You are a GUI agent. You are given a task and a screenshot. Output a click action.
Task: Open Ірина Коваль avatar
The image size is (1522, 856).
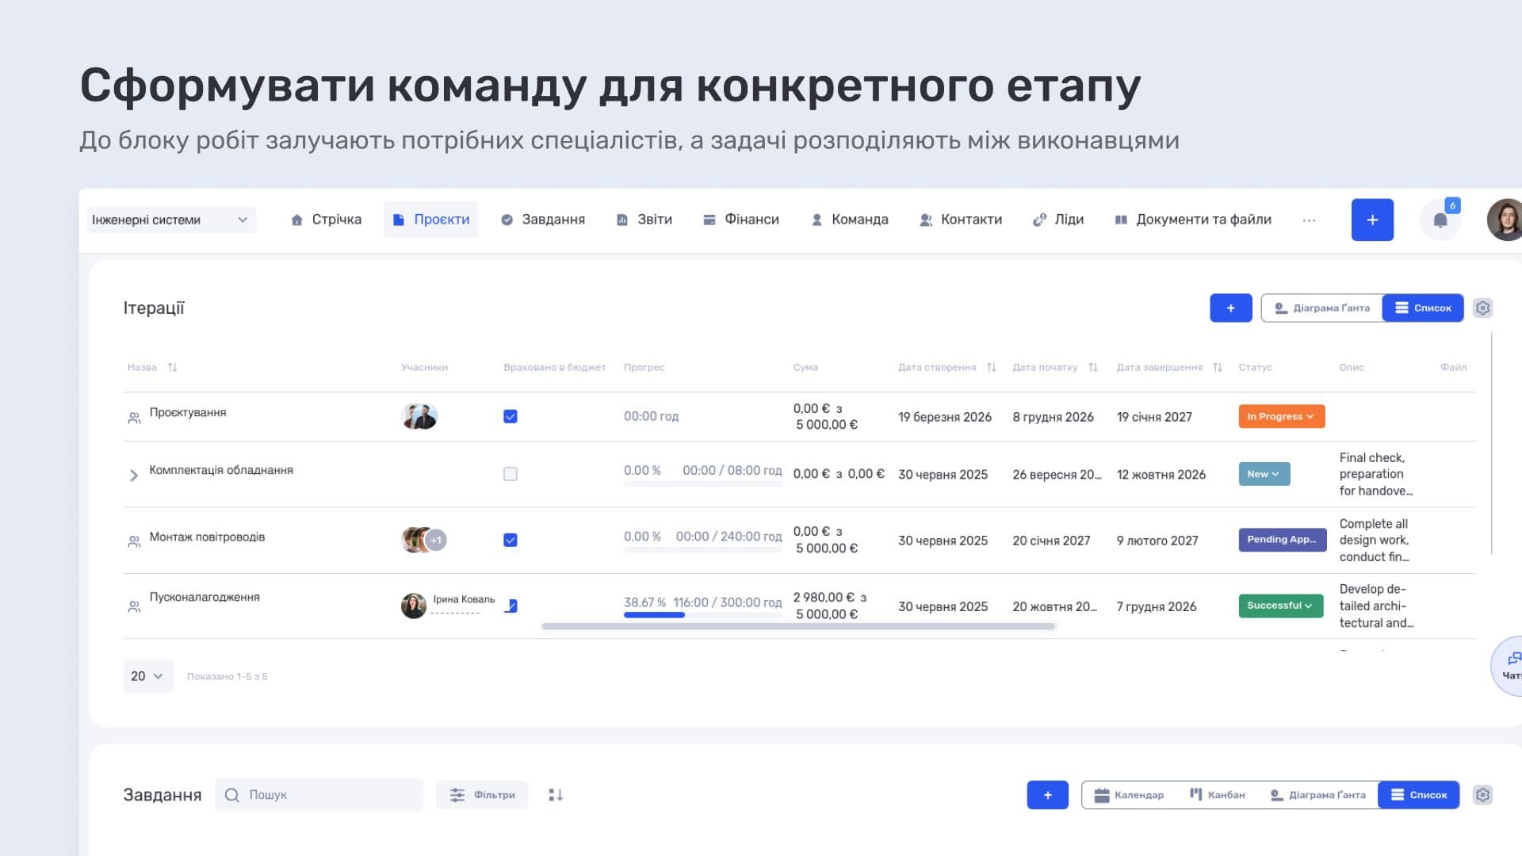[414, 606]
